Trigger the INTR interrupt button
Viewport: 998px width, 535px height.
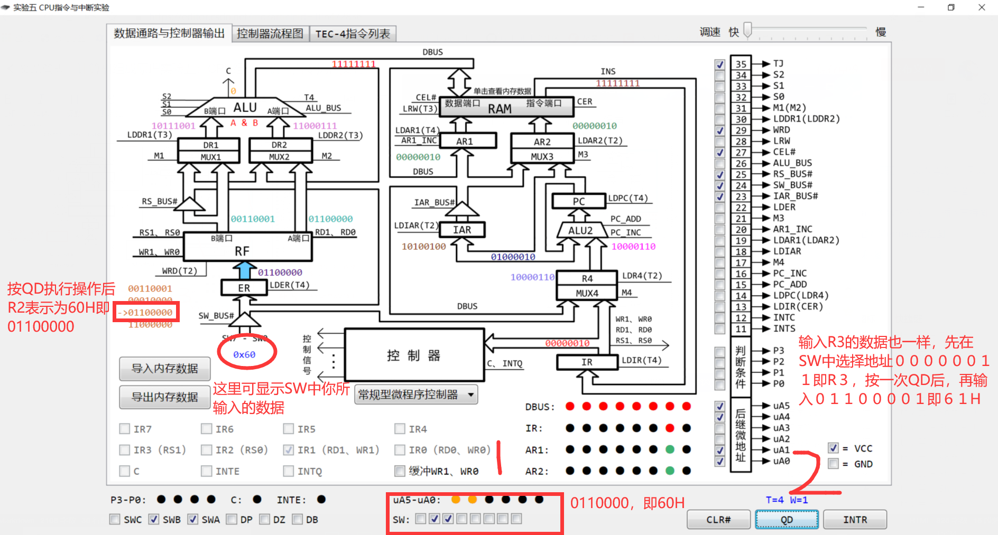tap(855, 520)
